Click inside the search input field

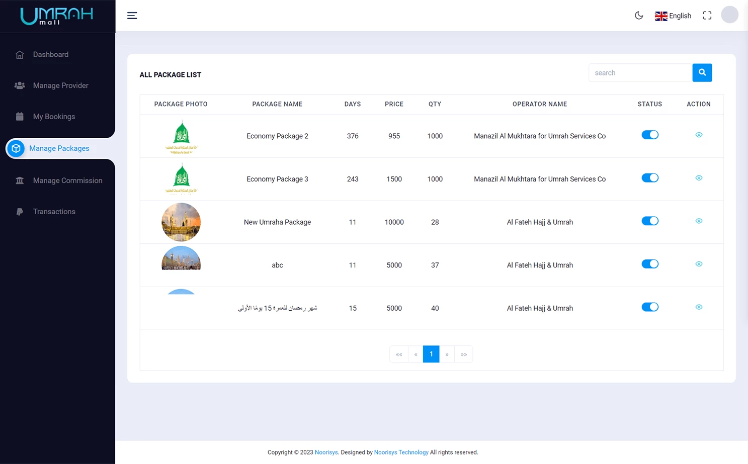point(640,72)
